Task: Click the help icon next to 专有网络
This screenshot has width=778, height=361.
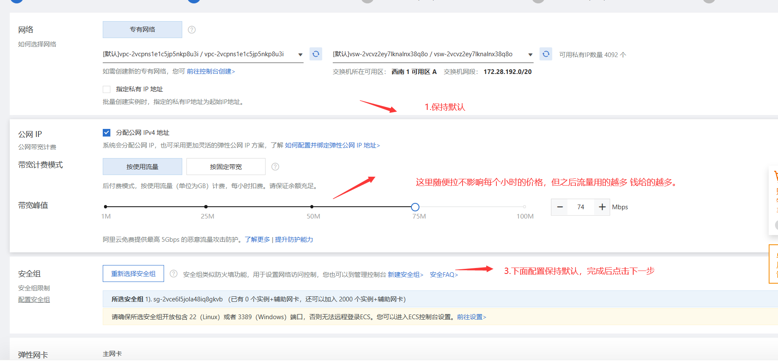Action: pyautogui.click(x=192, y=30)
